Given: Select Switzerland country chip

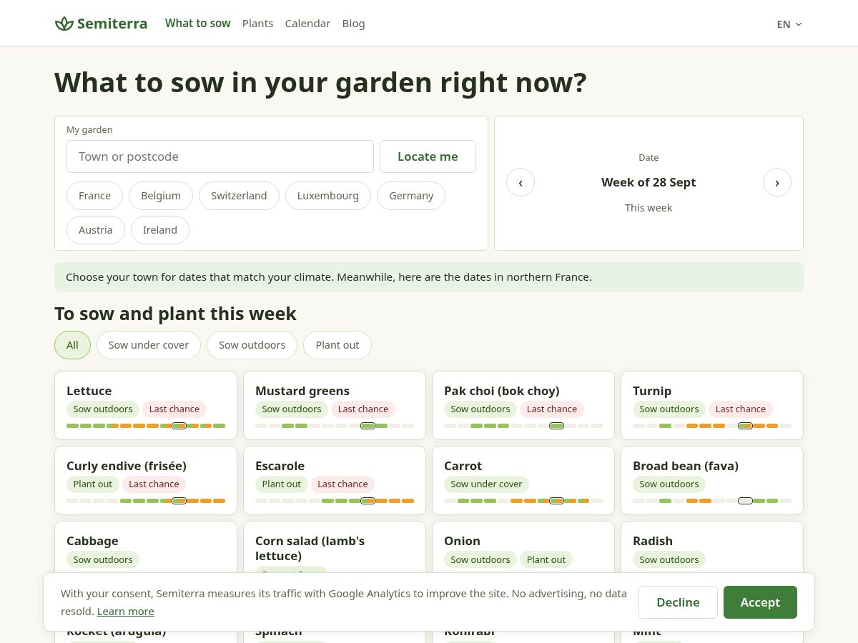Looking at the screenshot, I should click(x=239, y=196).
